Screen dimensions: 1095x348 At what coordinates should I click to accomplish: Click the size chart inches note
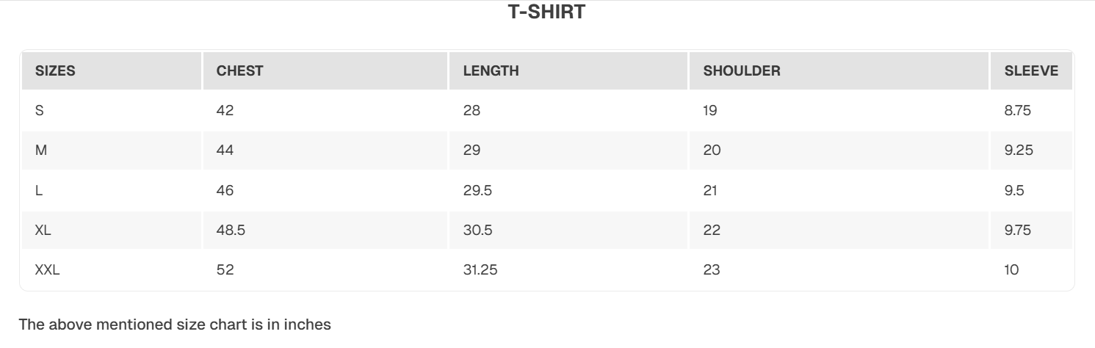coord(175,324)
